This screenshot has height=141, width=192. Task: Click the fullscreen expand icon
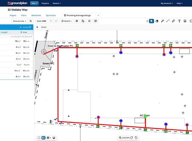39,138
